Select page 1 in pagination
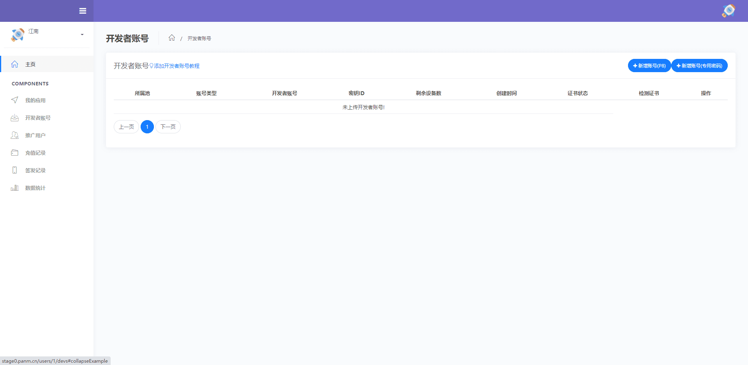 pos(147,127)
